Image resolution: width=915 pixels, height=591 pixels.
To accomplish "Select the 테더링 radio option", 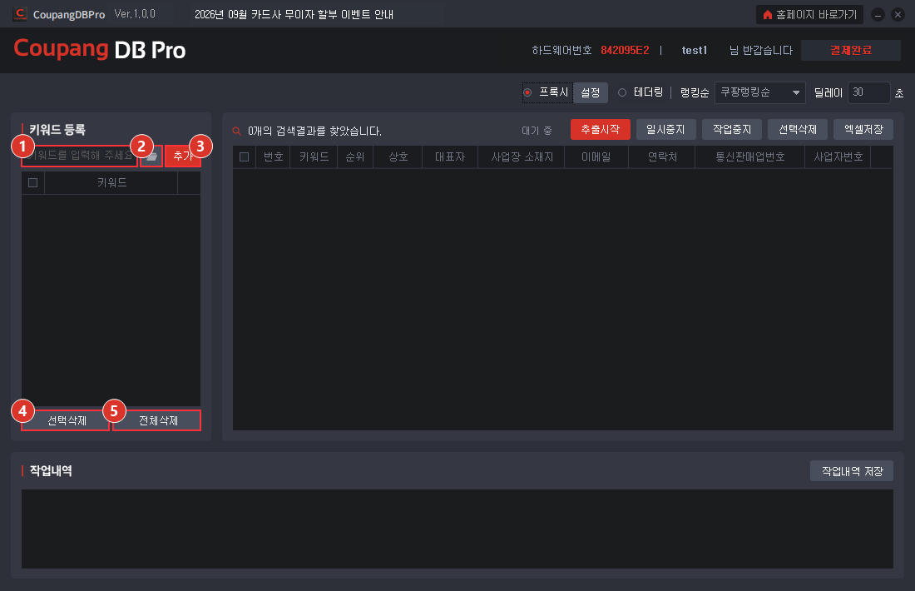I will [x=622, y=92].
